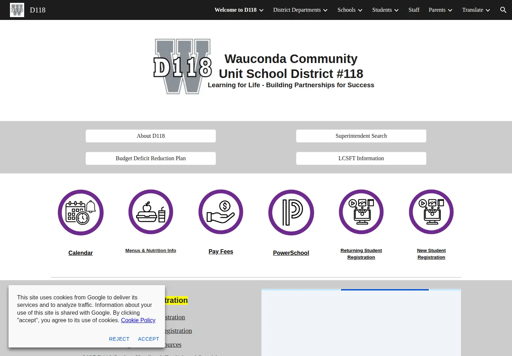Viewport: 512px width, 356px height.
Task: Expand the Welcome to D118 chevron
Action: (x=261, y=10)
